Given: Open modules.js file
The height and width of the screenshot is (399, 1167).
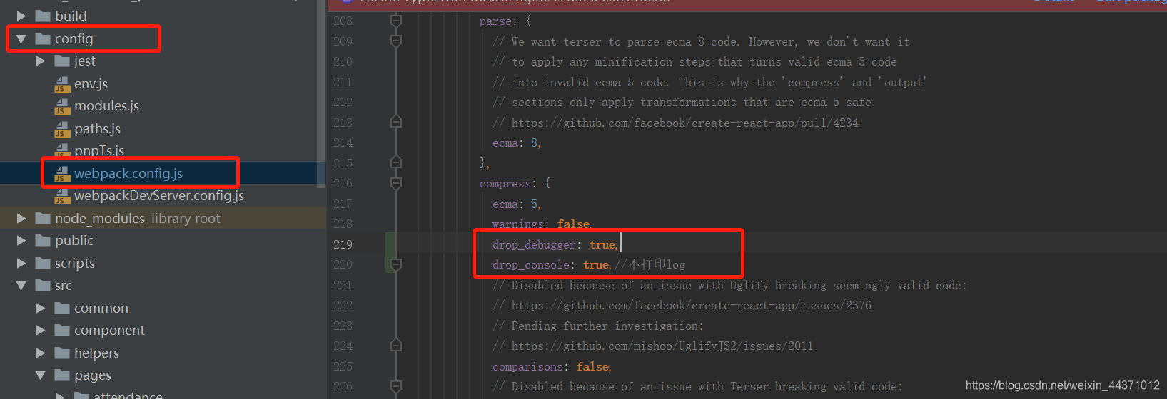Looking at the screenshot, I should [107, 106].
